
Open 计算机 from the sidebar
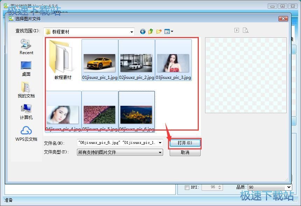26,112
